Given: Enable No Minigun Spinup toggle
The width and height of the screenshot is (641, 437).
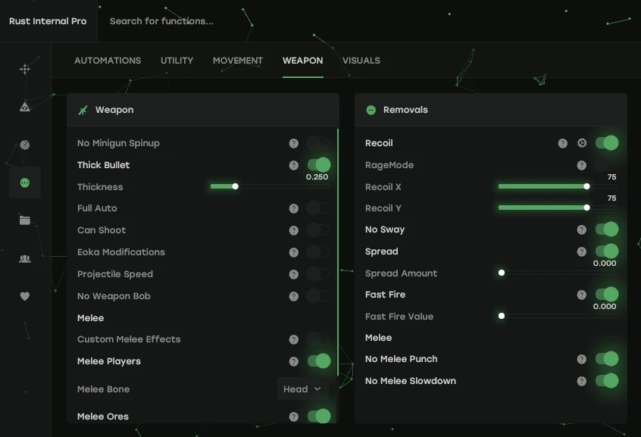Looking at the screenshot, I should pyautogui.click(x=318, y=142).
